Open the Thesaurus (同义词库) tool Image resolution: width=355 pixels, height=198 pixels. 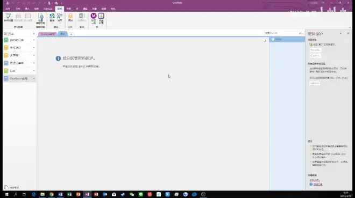click(x=28, y=17)
